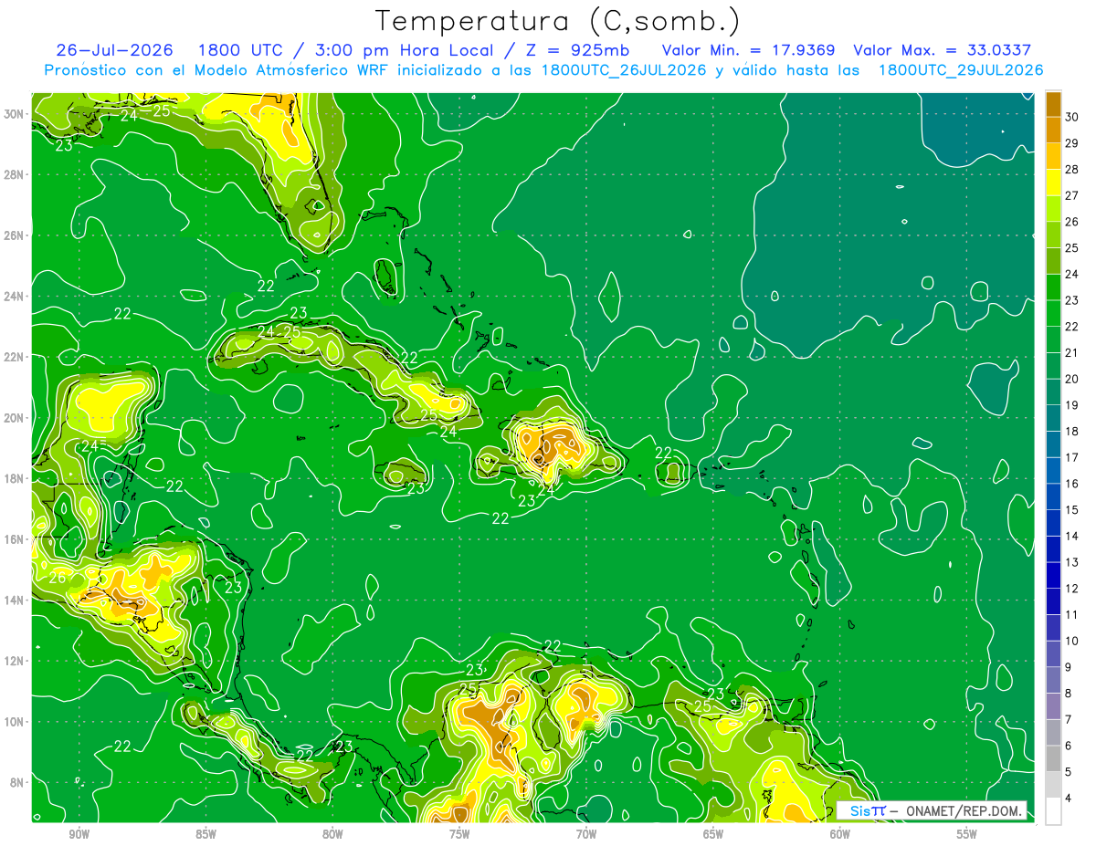
Task: Click the 90W longitude axis label
Action: [79, 834]
